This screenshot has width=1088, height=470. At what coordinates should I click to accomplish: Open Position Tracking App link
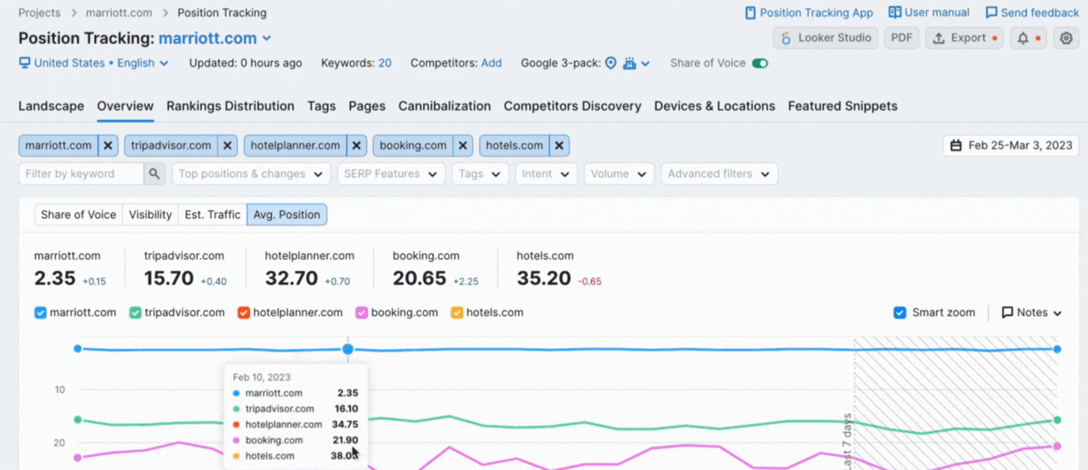809,13
